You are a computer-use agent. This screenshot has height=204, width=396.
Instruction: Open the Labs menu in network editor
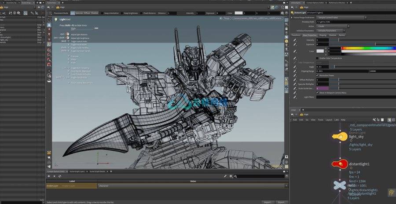pos(336,119)
